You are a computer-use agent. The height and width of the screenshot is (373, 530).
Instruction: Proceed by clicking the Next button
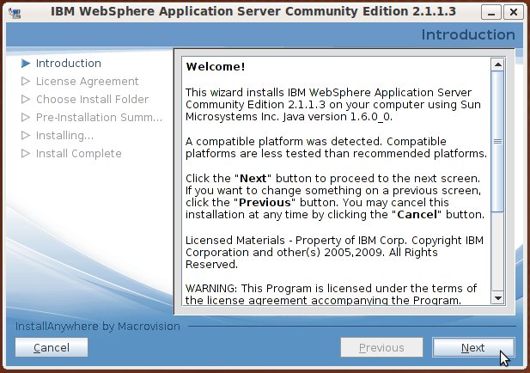(472, 348)
